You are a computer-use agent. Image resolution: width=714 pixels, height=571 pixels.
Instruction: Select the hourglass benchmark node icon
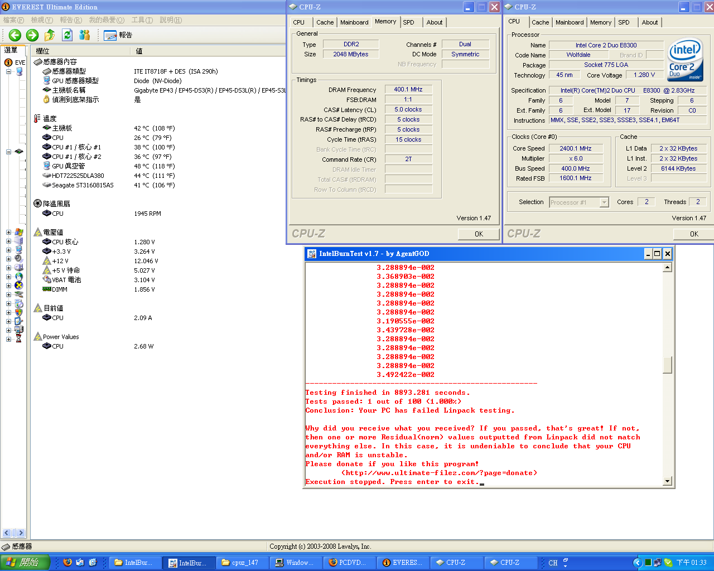coord(19,339)
